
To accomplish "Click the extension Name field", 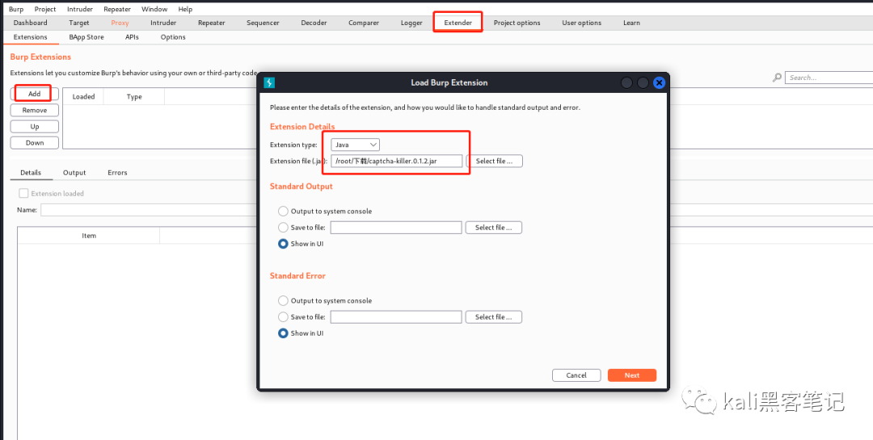I will pos(149,210).
